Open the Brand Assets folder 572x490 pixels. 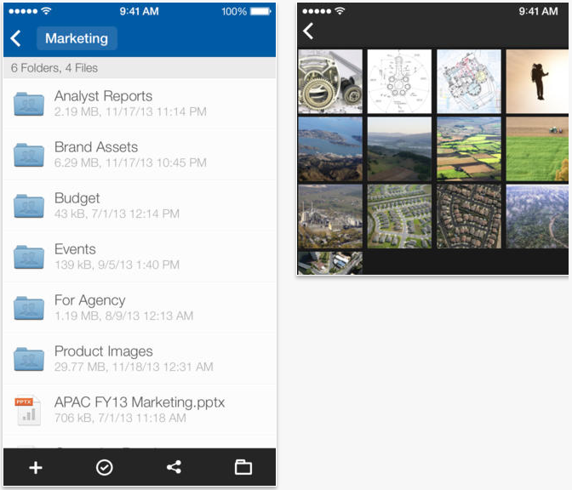(x=95, y=154)
